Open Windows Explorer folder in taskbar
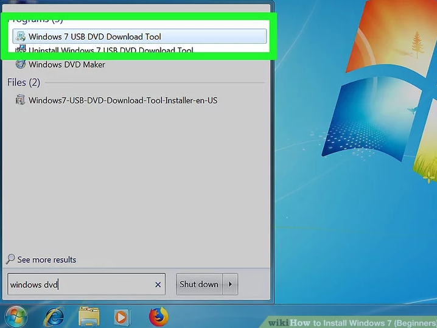 (x=89, y=316)
